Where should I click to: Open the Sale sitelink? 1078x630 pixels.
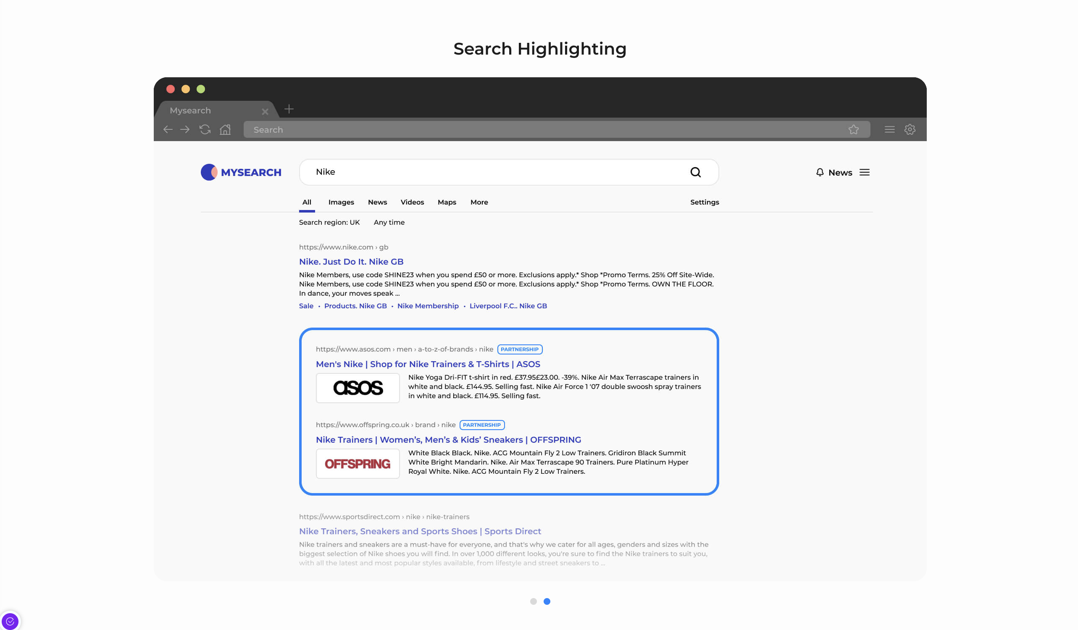tap(306, 306)
